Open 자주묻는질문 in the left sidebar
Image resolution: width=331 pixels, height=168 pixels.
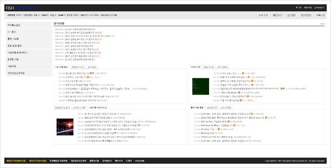[x=29, y=25]
